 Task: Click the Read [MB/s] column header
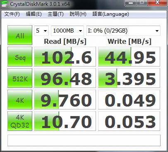(65, 41)
